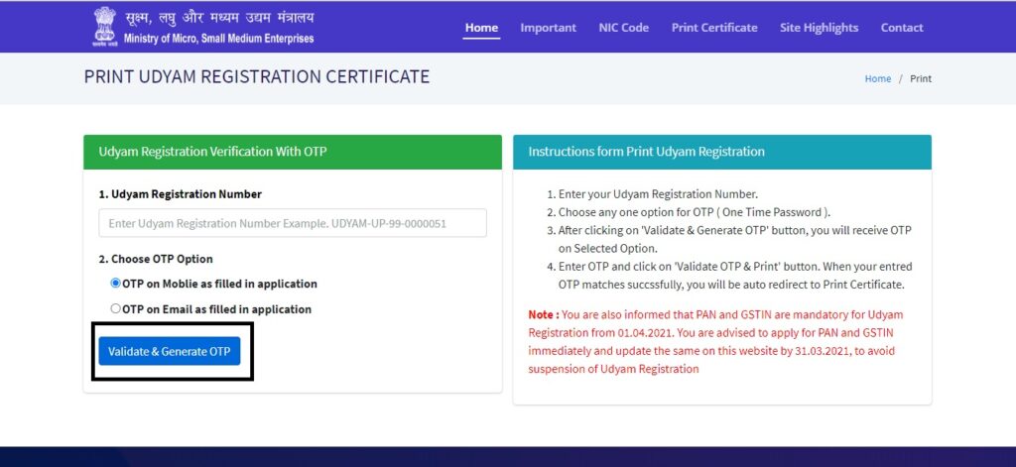Open the Contact page
Screen dimensions: 1016x467
coord(901,28)
